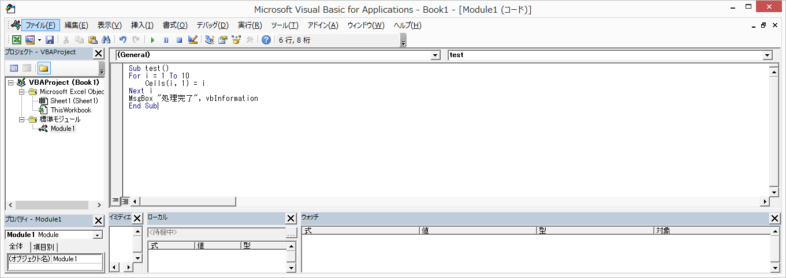Click the View Microsoft Excel icon
The height and width of the screenshot is (278, 786).
[x=17, y=40]
